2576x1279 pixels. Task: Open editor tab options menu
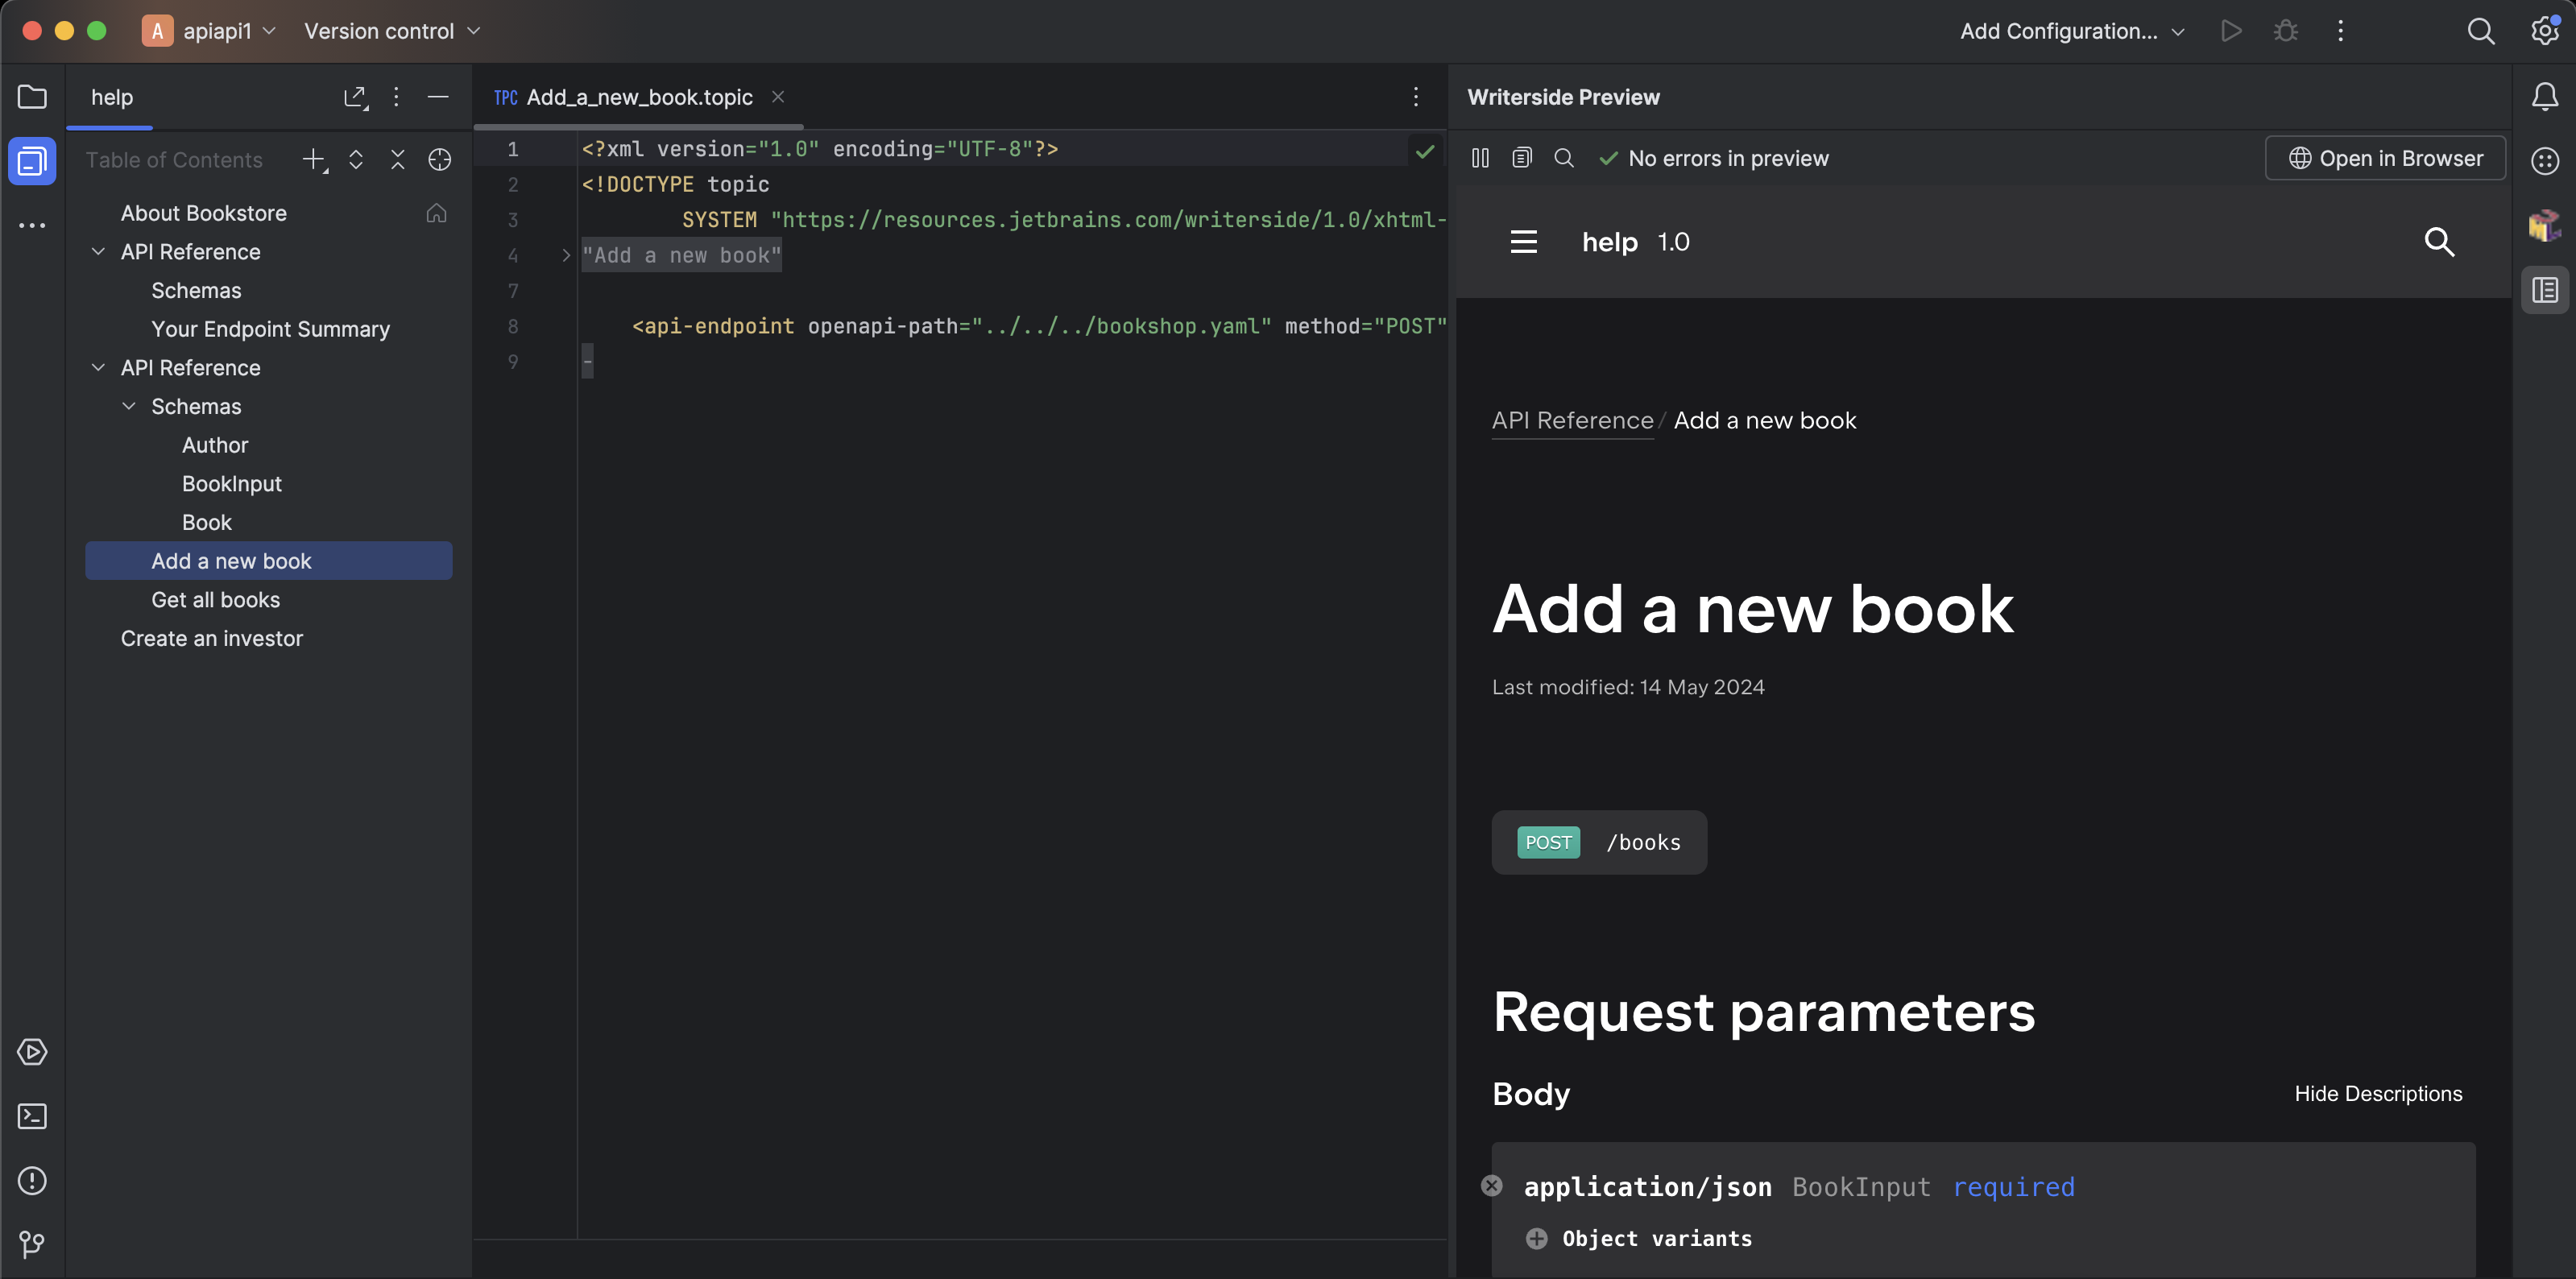tap(1416, 97)
